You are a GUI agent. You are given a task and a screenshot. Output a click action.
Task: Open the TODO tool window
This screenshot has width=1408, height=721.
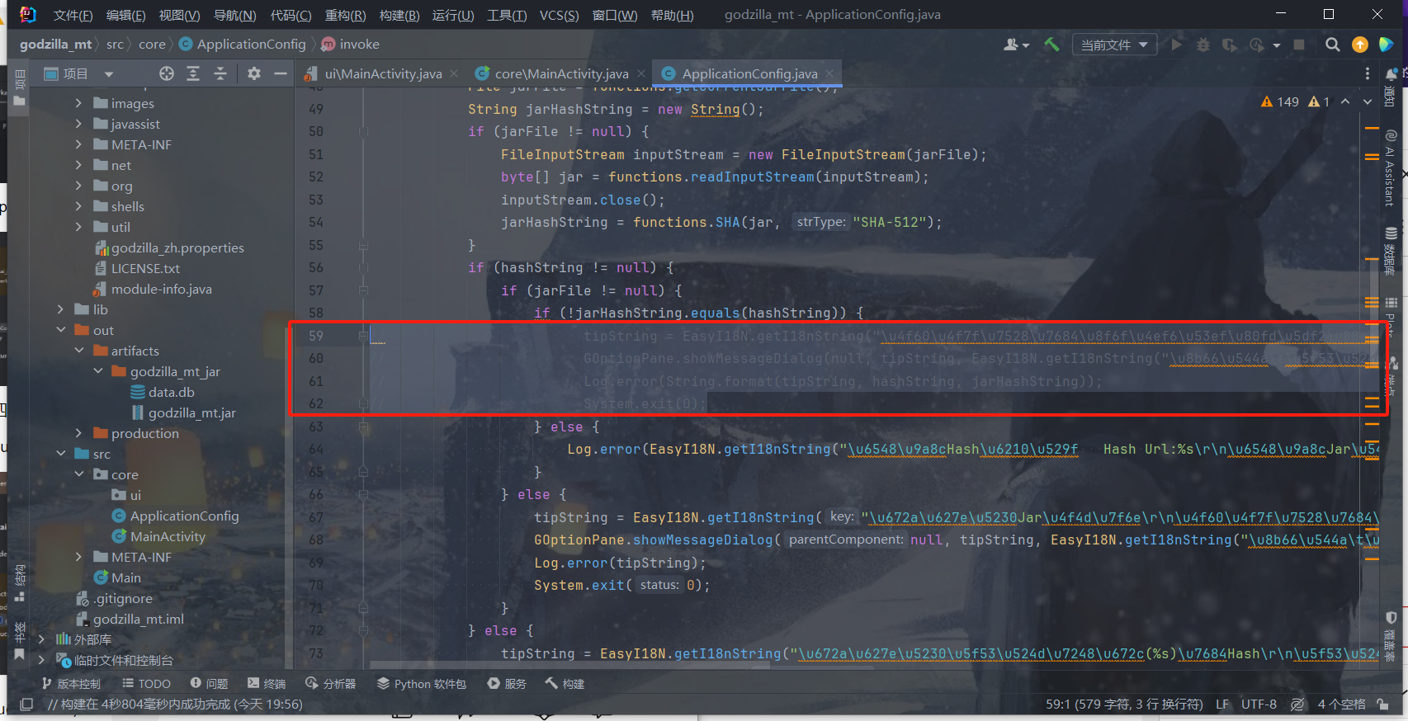[146, 684]
